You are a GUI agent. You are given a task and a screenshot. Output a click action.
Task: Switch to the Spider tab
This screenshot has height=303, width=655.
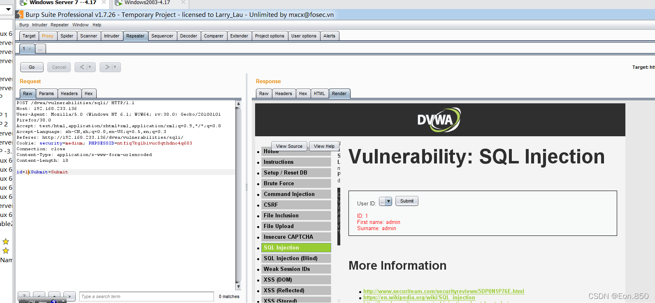click(x=67, y=36)
